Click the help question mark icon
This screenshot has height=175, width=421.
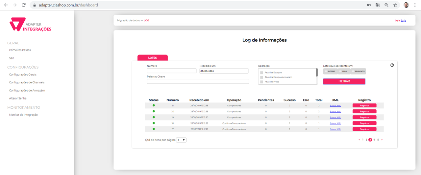coord(392,65)
